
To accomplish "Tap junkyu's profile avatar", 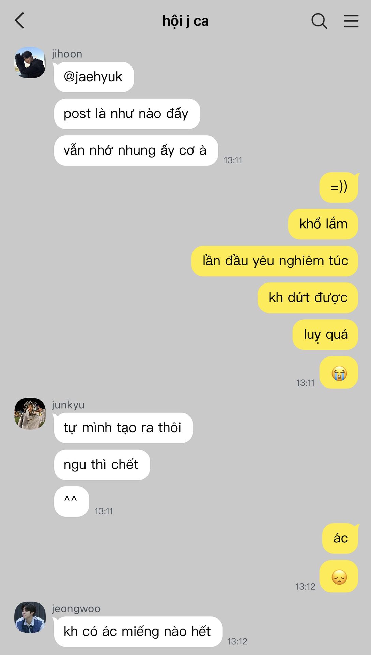I will coord(30,413).
